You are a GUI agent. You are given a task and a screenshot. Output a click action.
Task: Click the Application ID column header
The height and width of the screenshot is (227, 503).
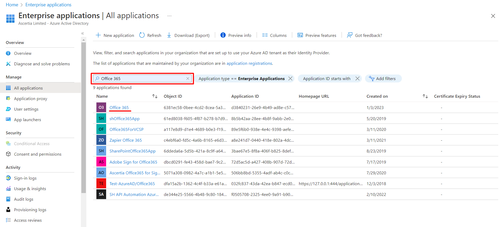pyautogui.click(x=245, y=96)
